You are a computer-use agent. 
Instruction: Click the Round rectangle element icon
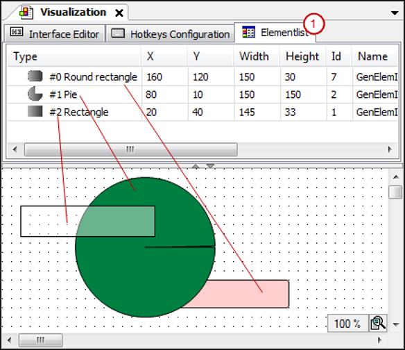pos(35,76)
